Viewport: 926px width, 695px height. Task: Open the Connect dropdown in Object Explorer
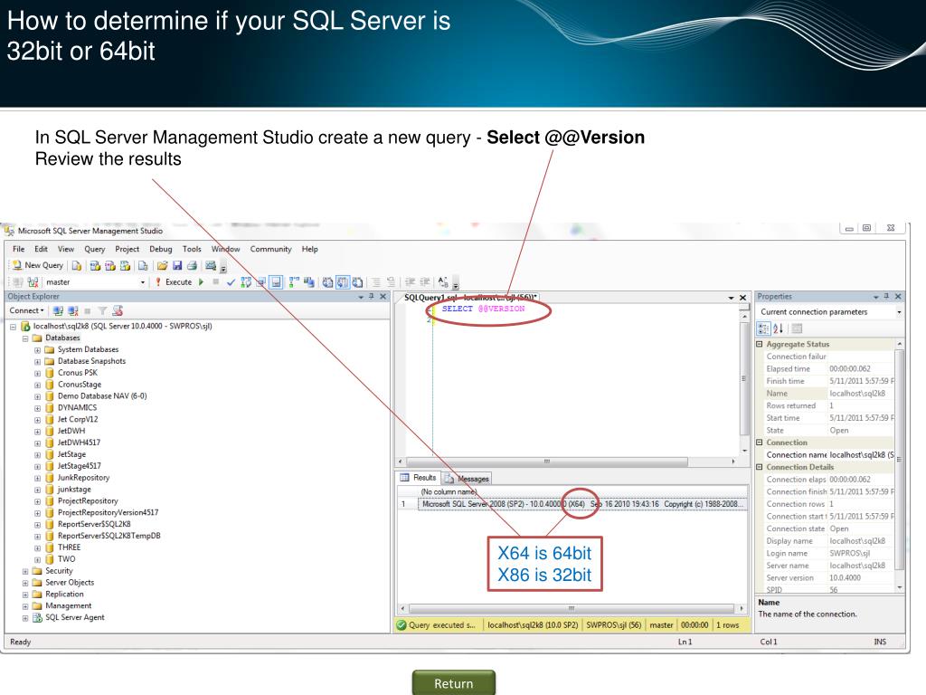[x=26, y=311]
